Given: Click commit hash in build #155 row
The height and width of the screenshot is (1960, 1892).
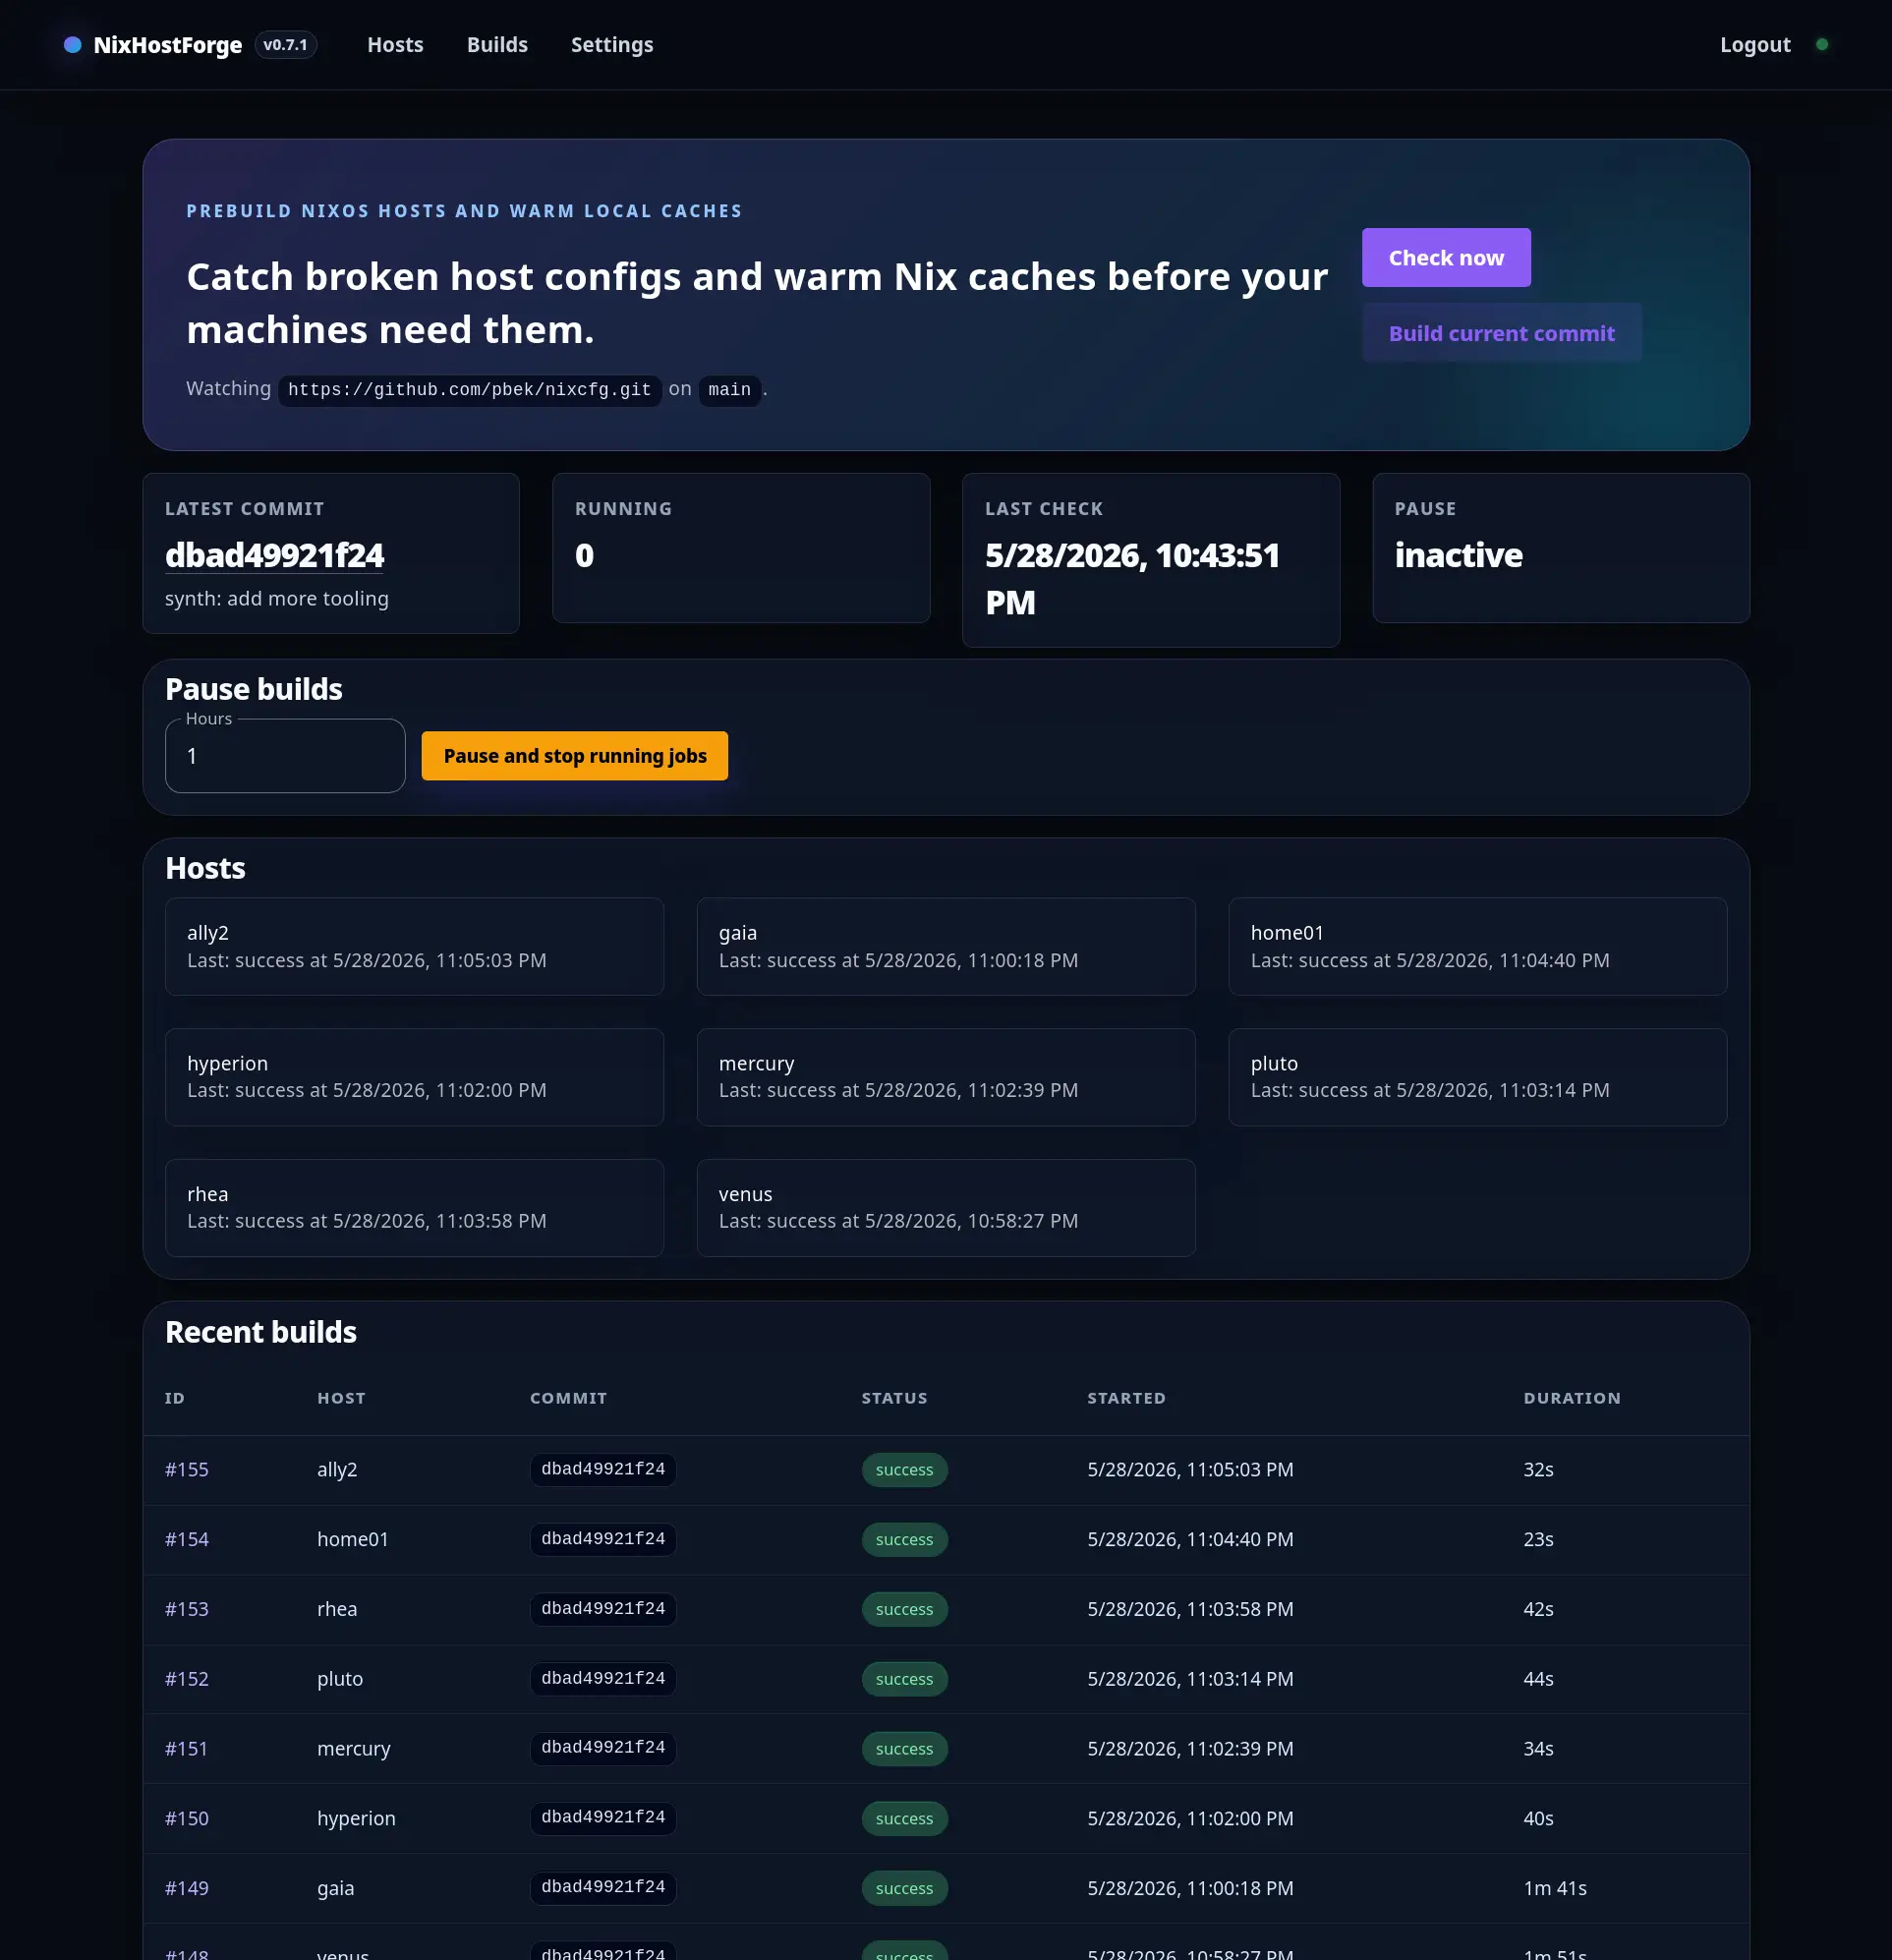Looking at the screenshot, I should tap(603, 1469).
